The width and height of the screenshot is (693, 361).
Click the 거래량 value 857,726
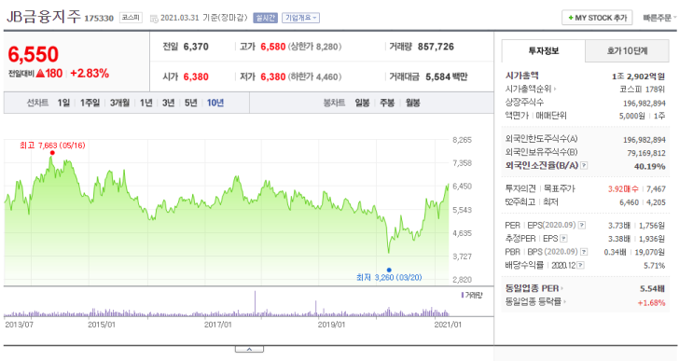pos(436,47)
